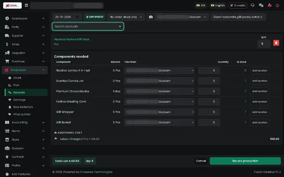Screen dimensions: 284x177
Task: Click the Profile sidebar icon
Action: point(7,165)
